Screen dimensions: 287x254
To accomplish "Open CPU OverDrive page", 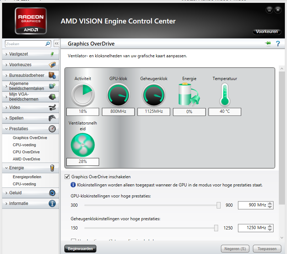I will coord(26,152).
